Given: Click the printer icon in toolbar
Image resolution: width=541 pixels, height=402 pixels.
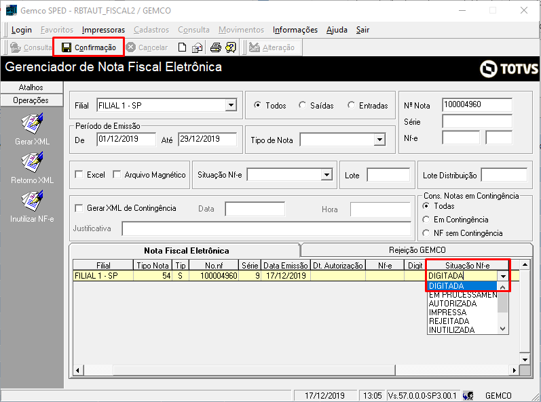Looking at the screenshot, I should click(x=216, y=47).
